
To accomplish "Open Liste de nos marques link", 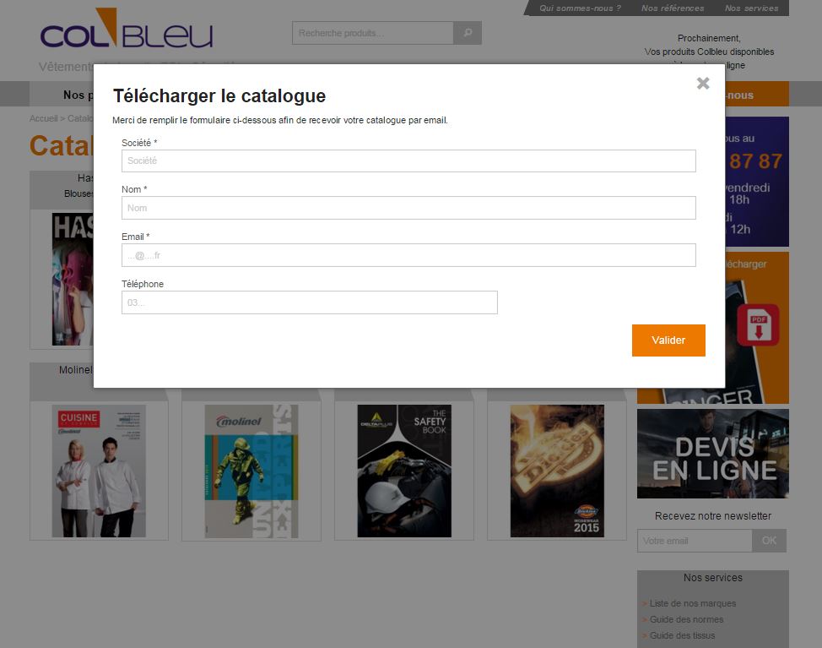I will coord(693,603).
